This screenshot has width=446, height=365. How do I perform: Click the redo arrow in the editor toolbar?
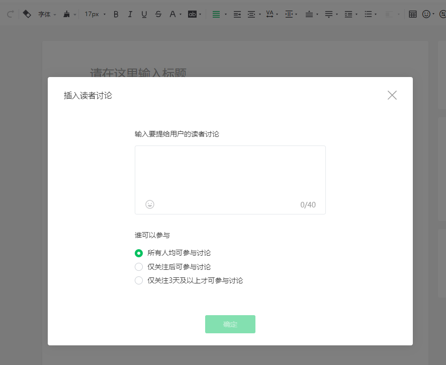click(x=10, y=14)
